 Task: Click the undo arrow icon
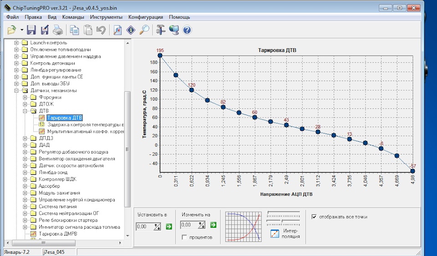click(101, 30)
